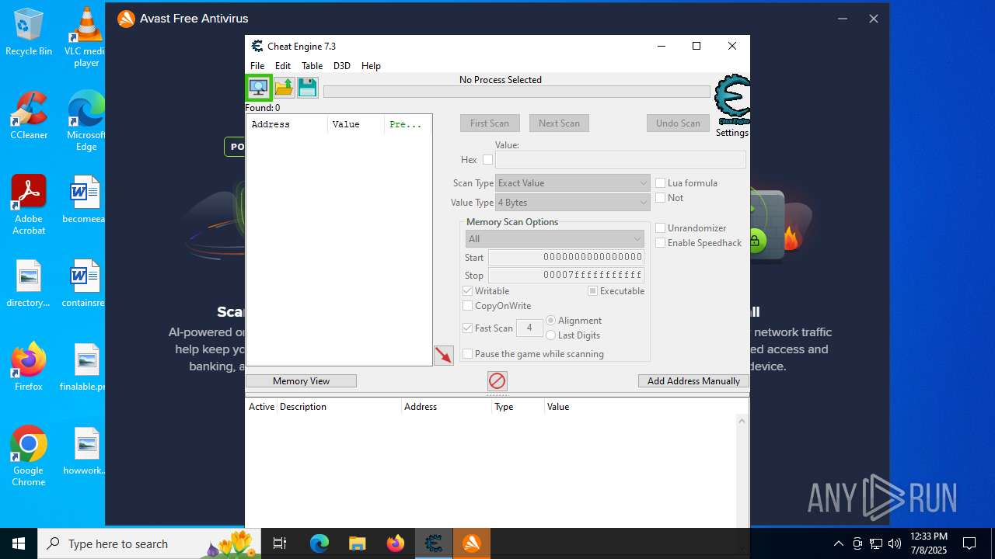The image size is (995, 559).
Task: Open the finalable image file icon
Action: point(85,367)
